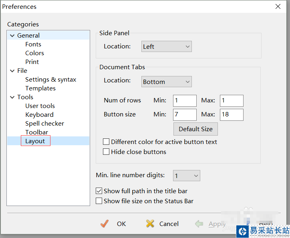Click the OK checkmark icon
Screen dimensions: 290x238
coord(105,224)
